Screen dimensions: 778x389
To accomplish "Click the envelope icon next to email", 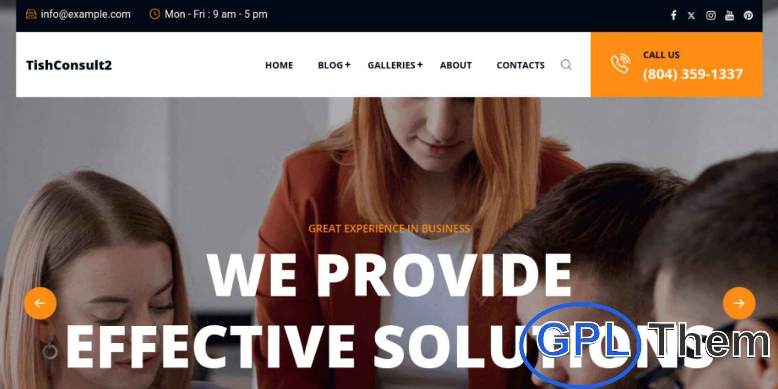I will (x=31, y=14).
